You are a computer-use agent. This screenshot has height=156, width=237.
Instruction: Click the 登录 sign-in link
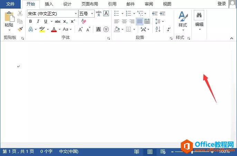click(x=221, y=4)
